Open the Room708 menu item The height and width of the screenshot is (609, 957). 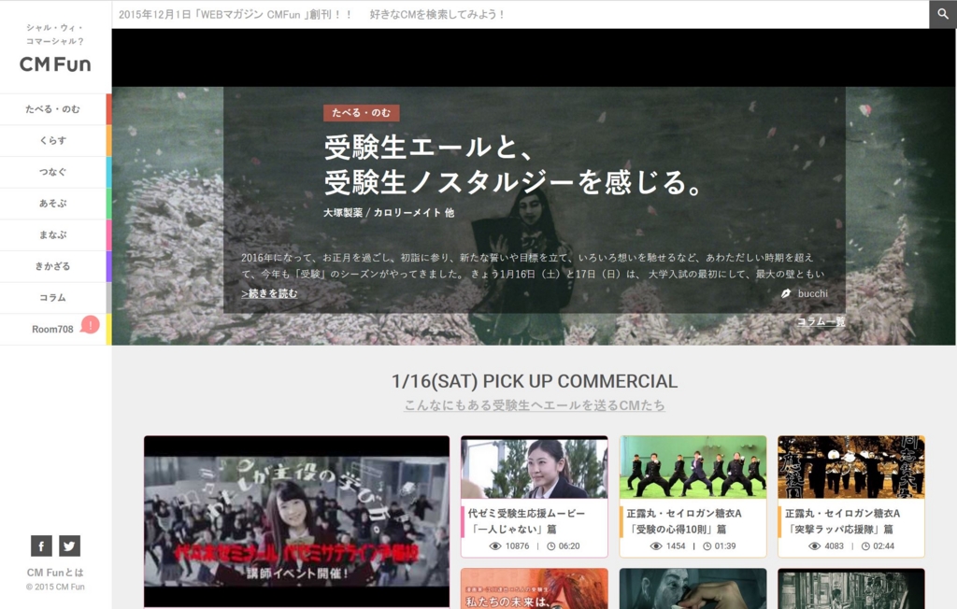(x=55, y=330)
